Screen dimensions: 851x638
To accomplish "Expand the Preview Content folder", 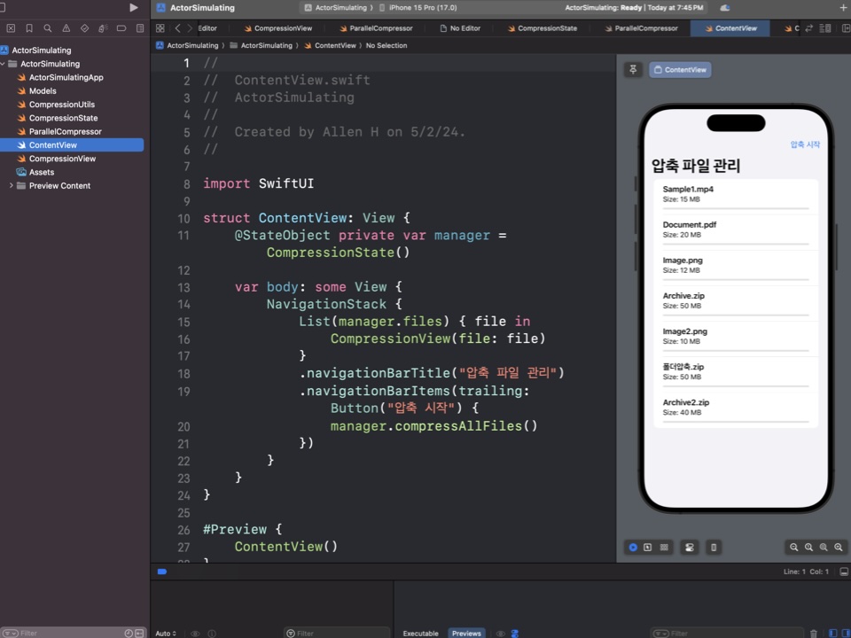I will click(x=11, y=186).
